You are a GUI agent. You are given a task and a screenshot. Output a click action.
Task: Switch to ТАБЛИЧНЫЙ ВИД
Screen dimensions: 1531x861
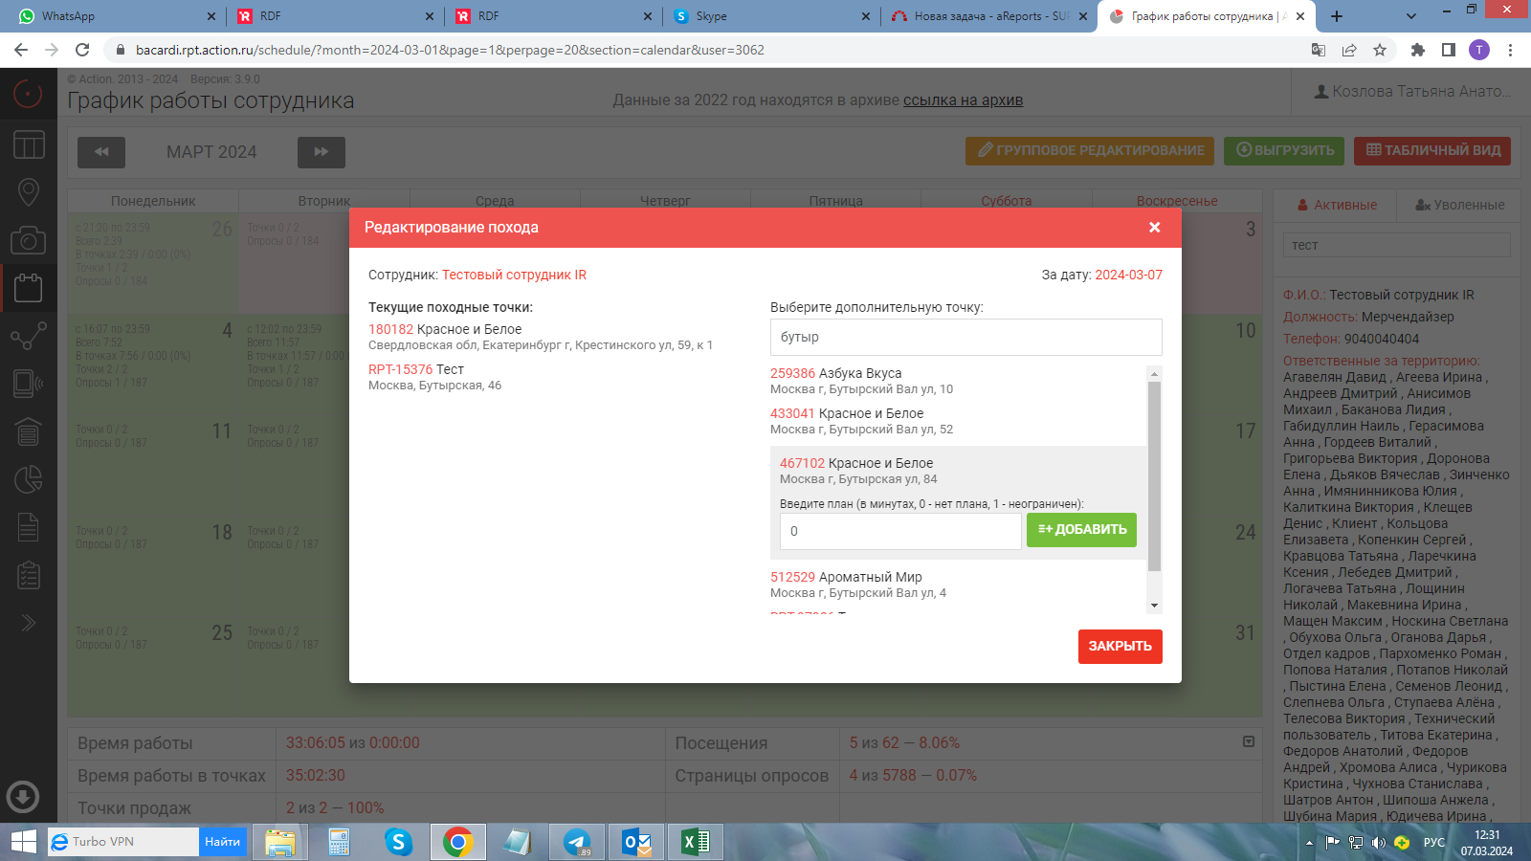[1432, 150]
